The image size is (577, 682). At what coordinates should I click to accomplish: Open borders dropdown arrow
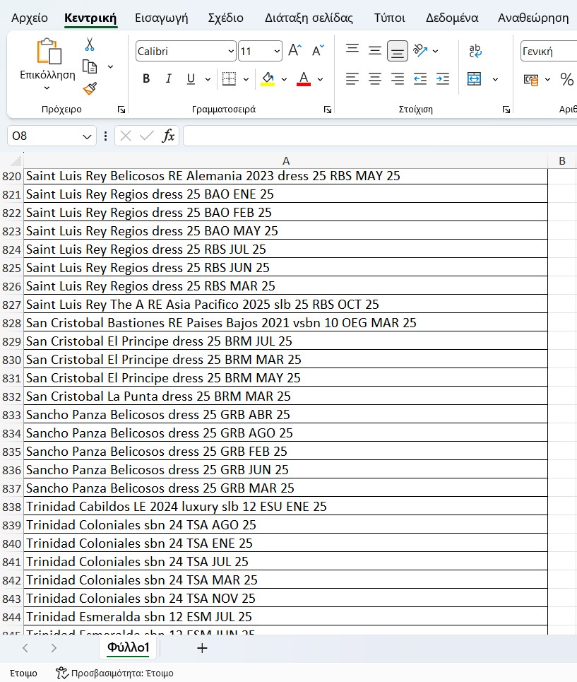[246, 79]
